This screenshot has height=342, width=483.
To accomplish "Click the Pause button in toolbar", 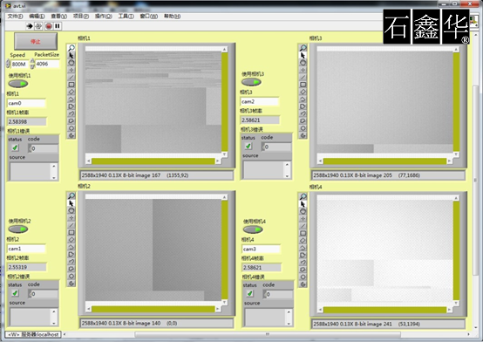I will coord(58,26).
